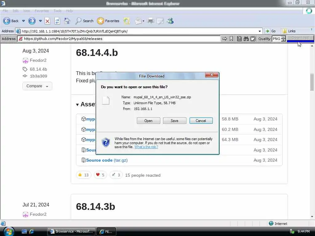Screen dimensions: 315x236
Task: Click the thumbs up reaction 13
Action: coord(84,175)
